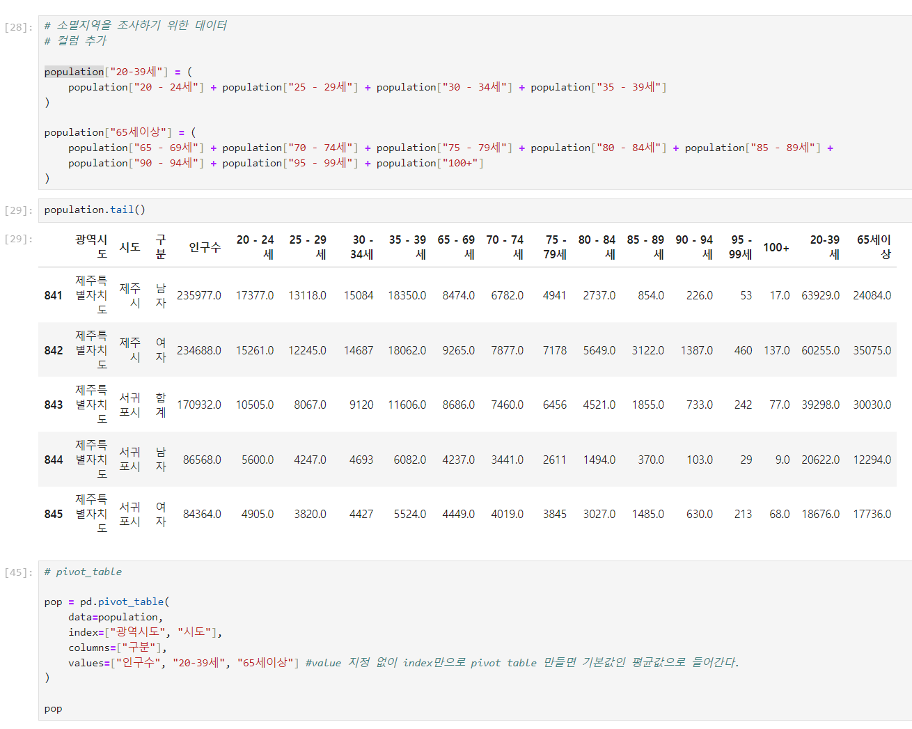Click the 85 - 89세 column header
912x729 pixels.
tap(645, 246)
